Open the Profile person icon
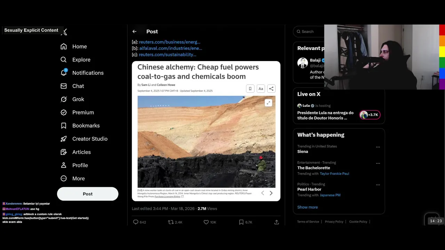Image resolution: width=445 pixels, height=250 pixels. 64,165
